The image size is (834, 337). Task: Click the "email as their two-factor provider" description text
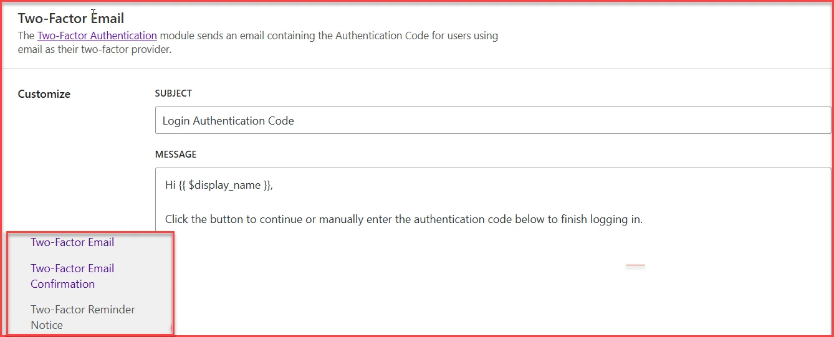[94, 49]
